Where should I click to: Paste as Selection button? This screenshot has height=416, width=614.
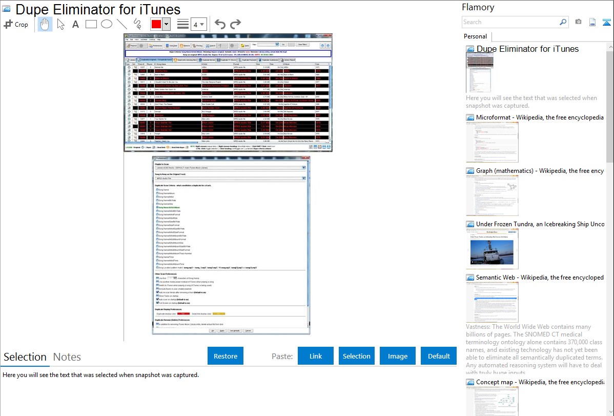pos(356,356)
